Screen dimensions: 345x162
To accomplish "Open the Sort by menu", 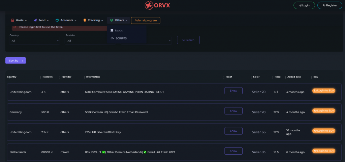I will [x=15, y=61].
